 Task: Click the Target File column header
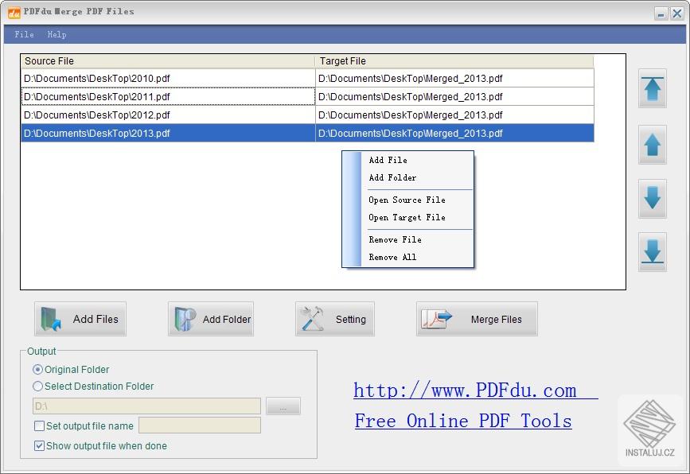(x=454, y=61)
